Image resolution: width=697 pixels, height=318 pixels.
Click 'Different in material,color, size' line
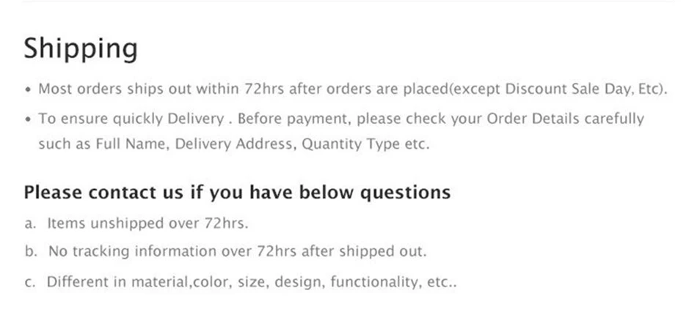[x=156, y=282]
